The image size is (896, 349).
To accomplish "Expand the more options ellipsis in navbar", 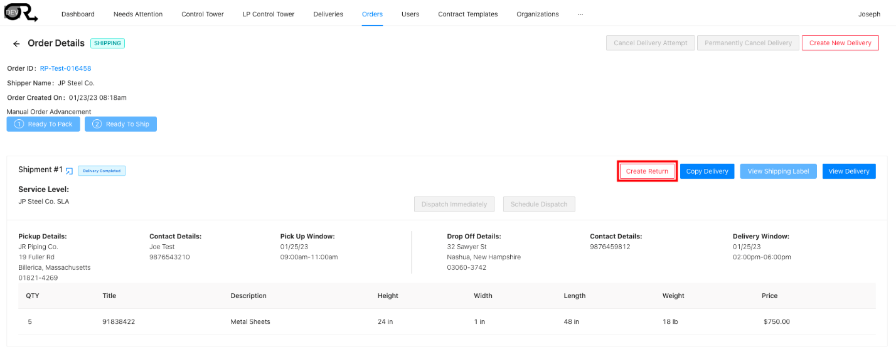I will point(580,14).
